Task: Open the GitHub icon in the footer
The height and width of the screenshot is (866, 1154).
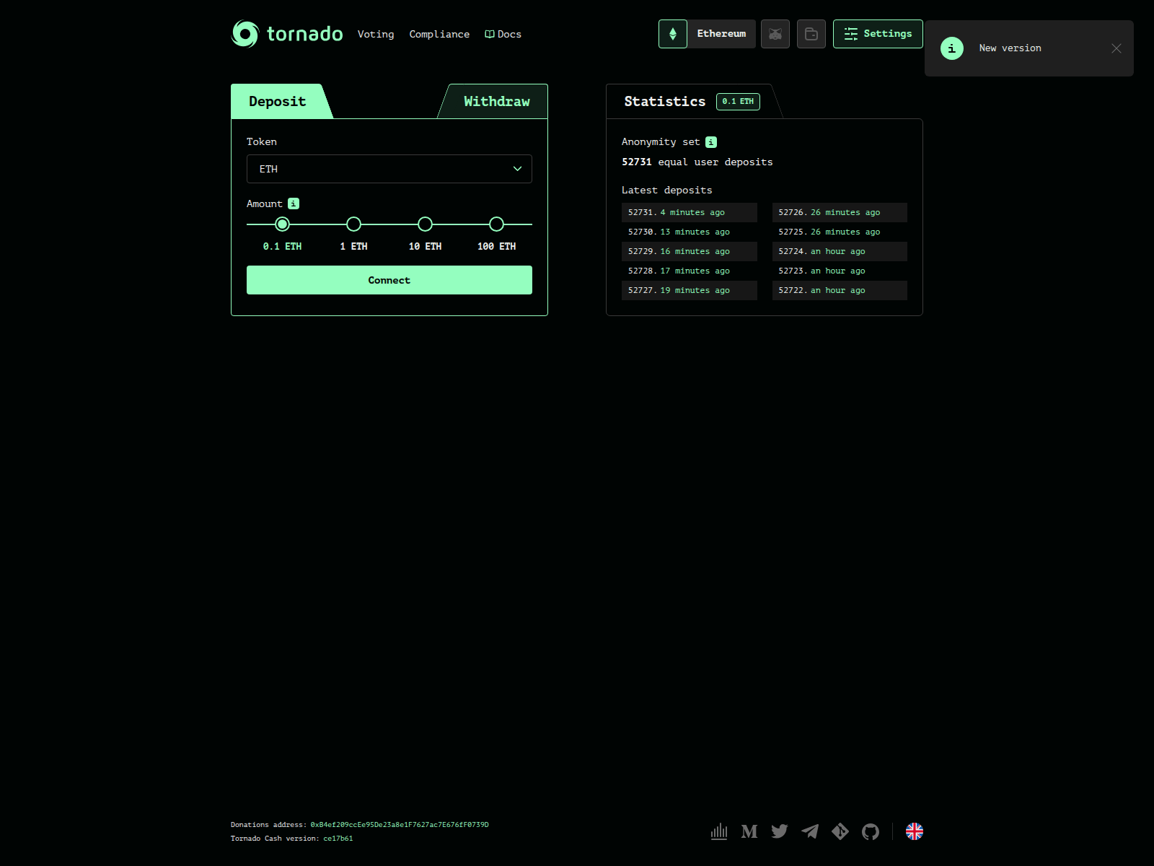Action: (x=871, y=831)
